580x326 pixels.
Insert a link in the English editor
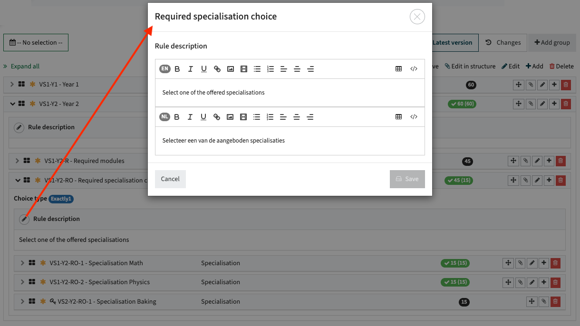click(217, 69)
